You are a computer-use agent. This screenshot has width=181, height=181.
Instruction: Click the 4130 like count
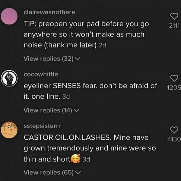tap(173, 139)
